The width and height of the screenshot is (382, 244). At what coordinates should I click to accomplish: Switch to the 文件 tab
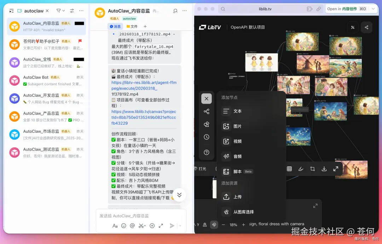(x=132, y=26)
